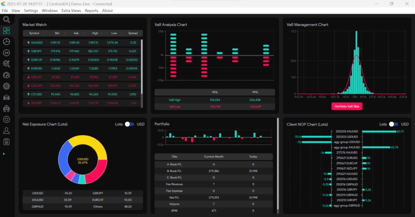The height and width of the screenshot is (217, 415).
Task: Click the Net P/L row label
Action: 174,197
